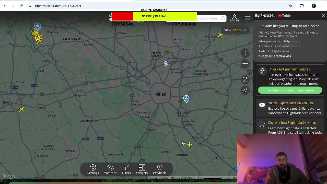The height and width of the screenshot is (184, 327).
Task: Toggle fullscreen map view
Action: click(245, 80)
